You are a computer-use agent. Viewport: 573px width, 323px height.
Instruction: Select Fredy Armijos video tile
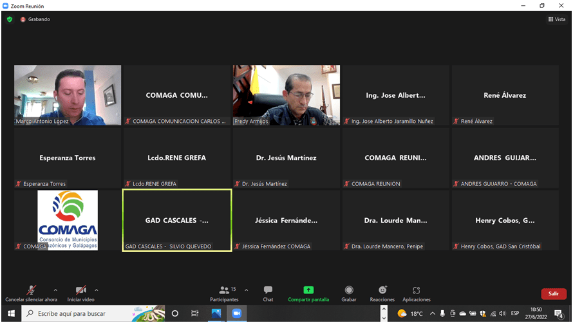[x=286, y=95]
